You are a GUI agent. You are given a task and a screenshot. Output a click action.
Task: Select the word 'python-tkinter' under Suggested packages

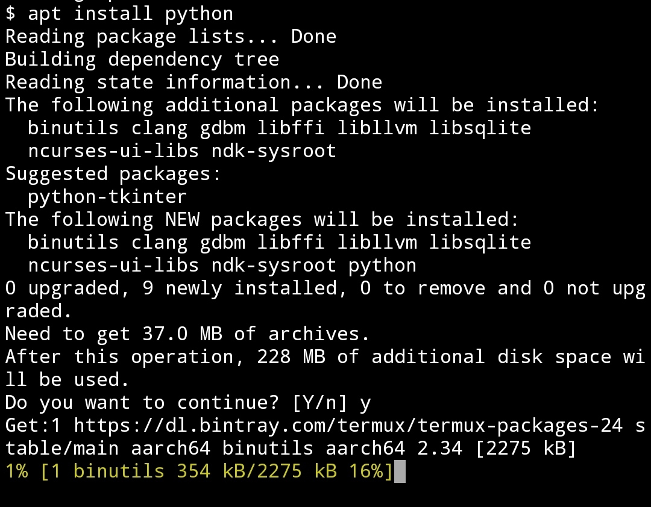(x=107, y=197)
